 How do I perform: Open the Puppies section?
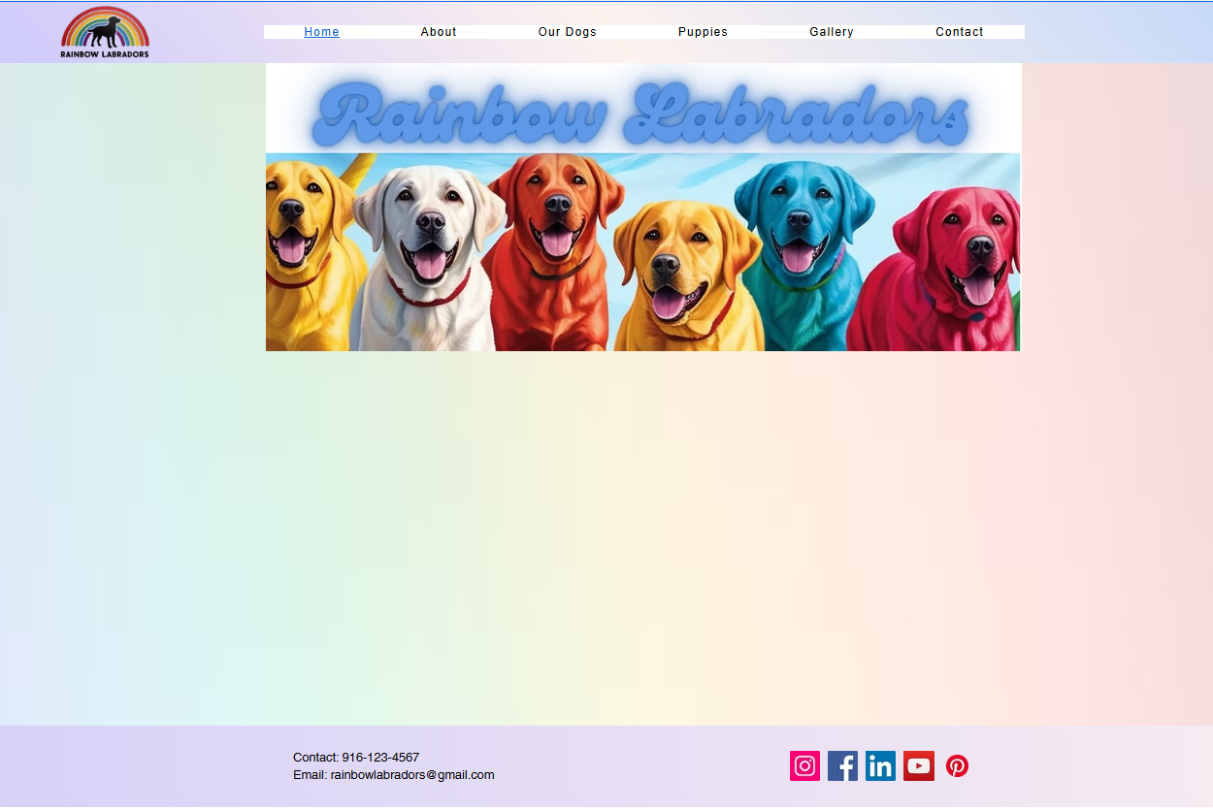tap(703, 31)
